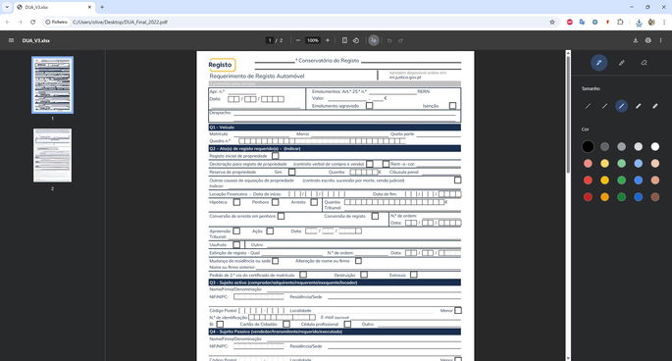This screenshot has height=361, width=672.
Task: Check the Usufruto box
Action: pyautogui.click(x=236, y=245)
